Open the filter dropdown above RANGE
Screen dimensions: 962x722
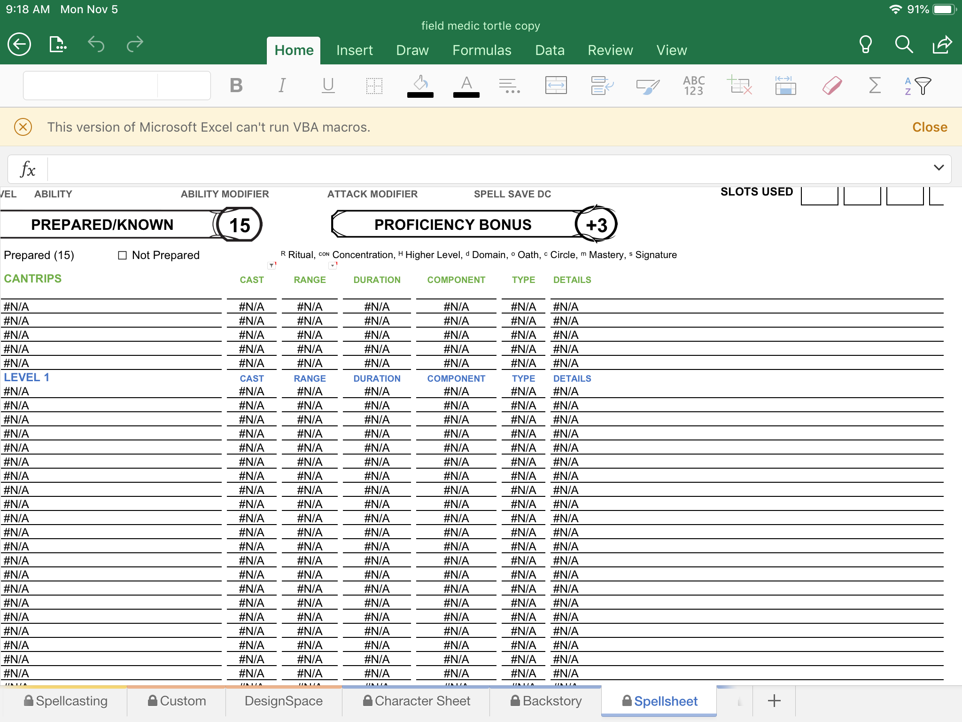click(x=333, y=266)
